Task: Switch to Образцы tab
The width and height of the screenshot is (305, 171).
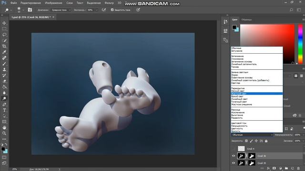Action: tap(246, 19)
